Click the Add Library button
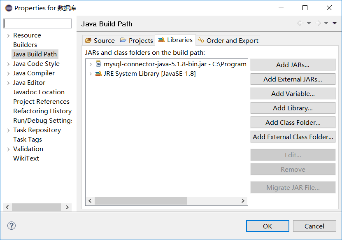The image size is (342, 240). [293, 108]
